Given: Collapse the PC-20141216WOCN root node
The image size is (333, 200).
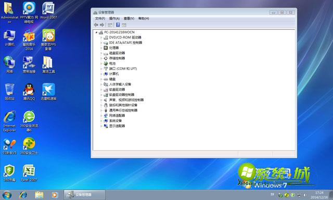Looking at the screenshot, I should coord(96,32).
